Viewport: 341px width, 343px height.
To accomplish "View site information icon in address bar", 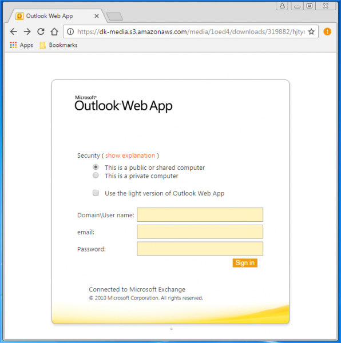I will [x=70, y=31].
